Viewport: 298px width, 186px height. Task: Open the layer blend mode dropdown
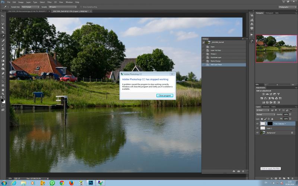point(266,115)
